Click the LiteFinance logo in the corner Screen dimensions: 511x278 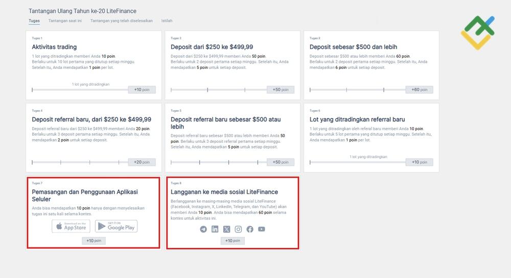click(x=478, y=33)
